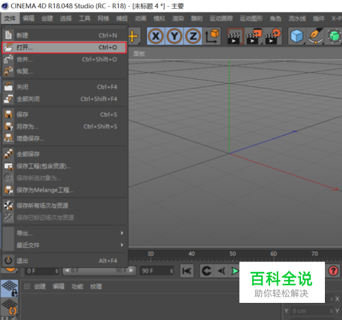This screenshot has width=342, height=320.
Task: Toggle the Z axis lock
Action: [x=193, y=36]
